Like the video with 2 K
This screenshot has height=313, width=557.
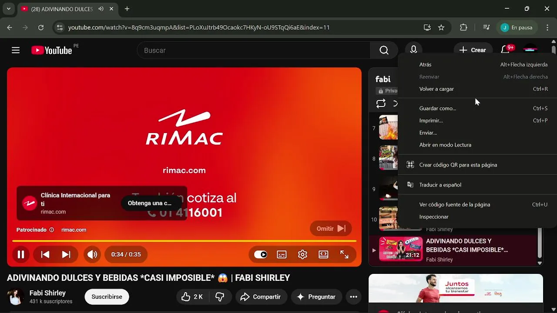[192, 297]
